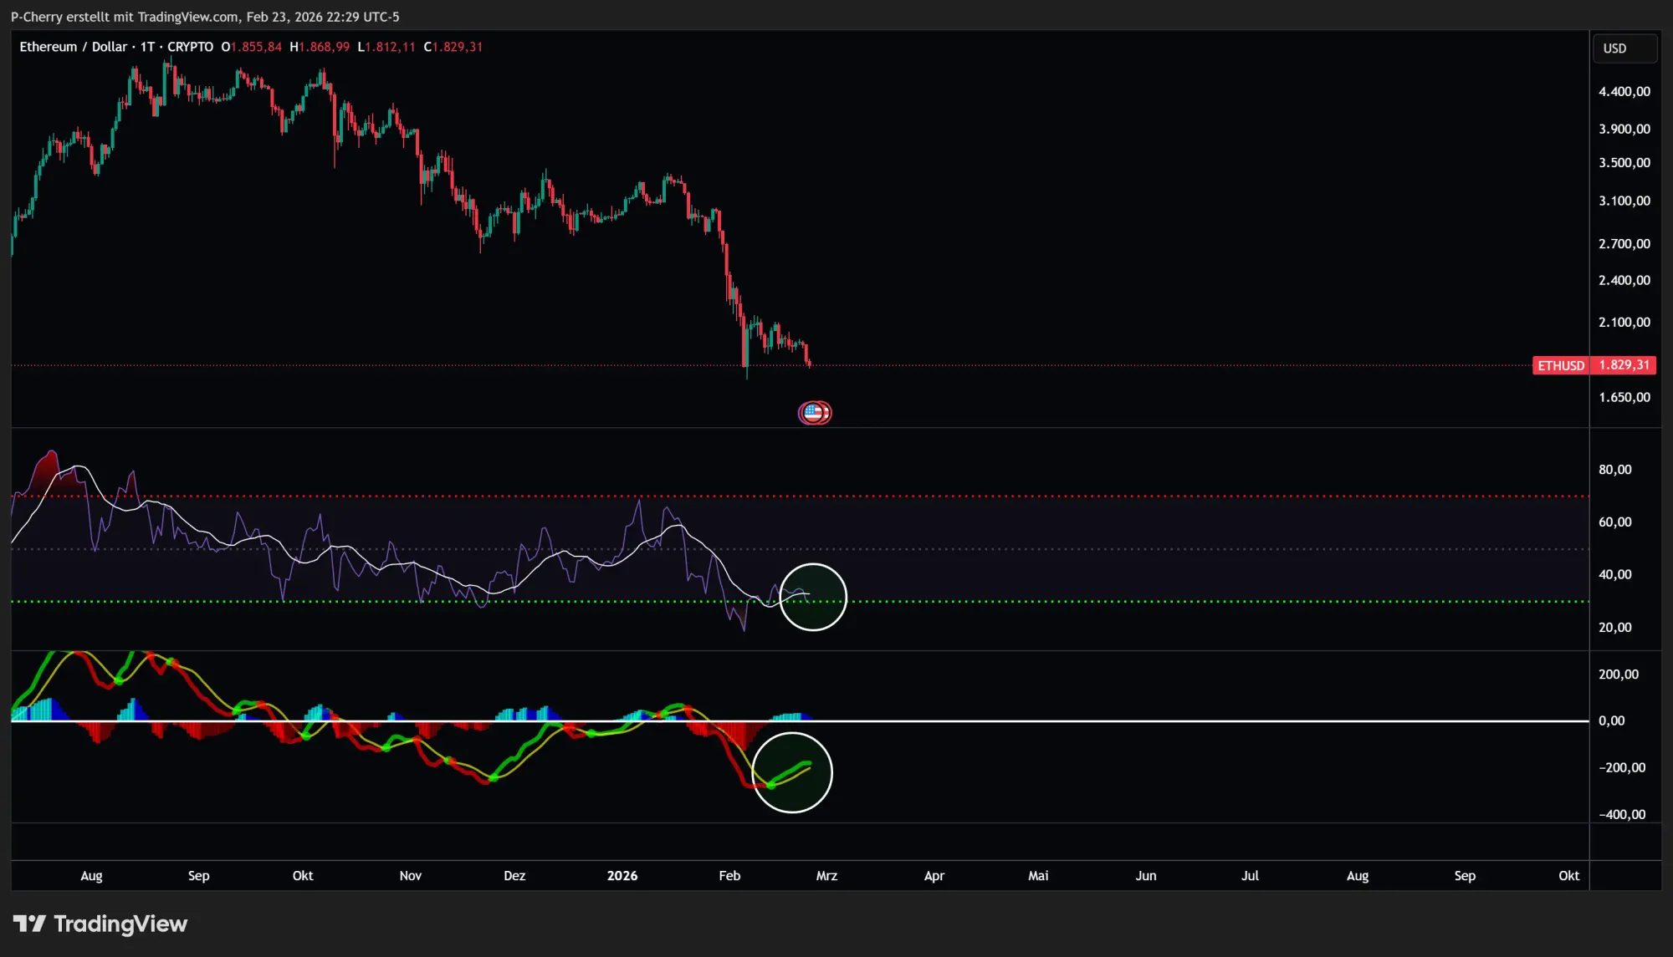
Task: Toggle the USD currency button
Action: (1623, 48)
